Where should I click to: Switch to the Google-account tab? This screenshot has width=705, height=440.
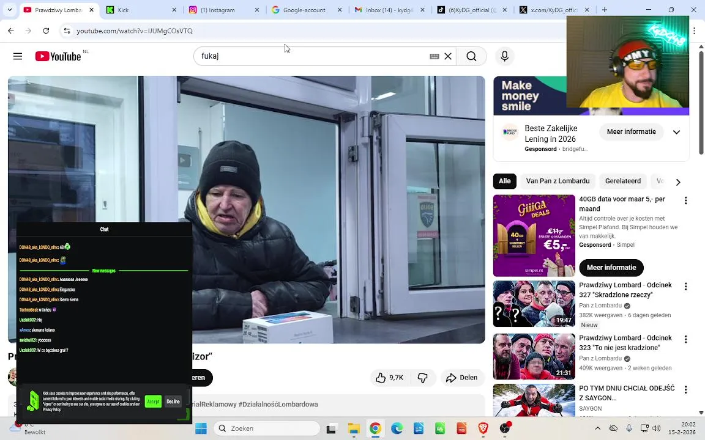(302, 10)
